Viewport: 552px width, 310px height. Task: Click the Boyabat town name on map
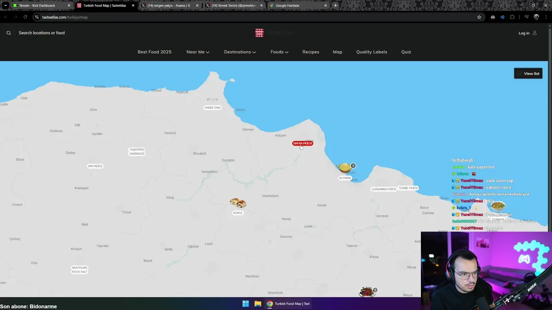(x=200, y=153)
